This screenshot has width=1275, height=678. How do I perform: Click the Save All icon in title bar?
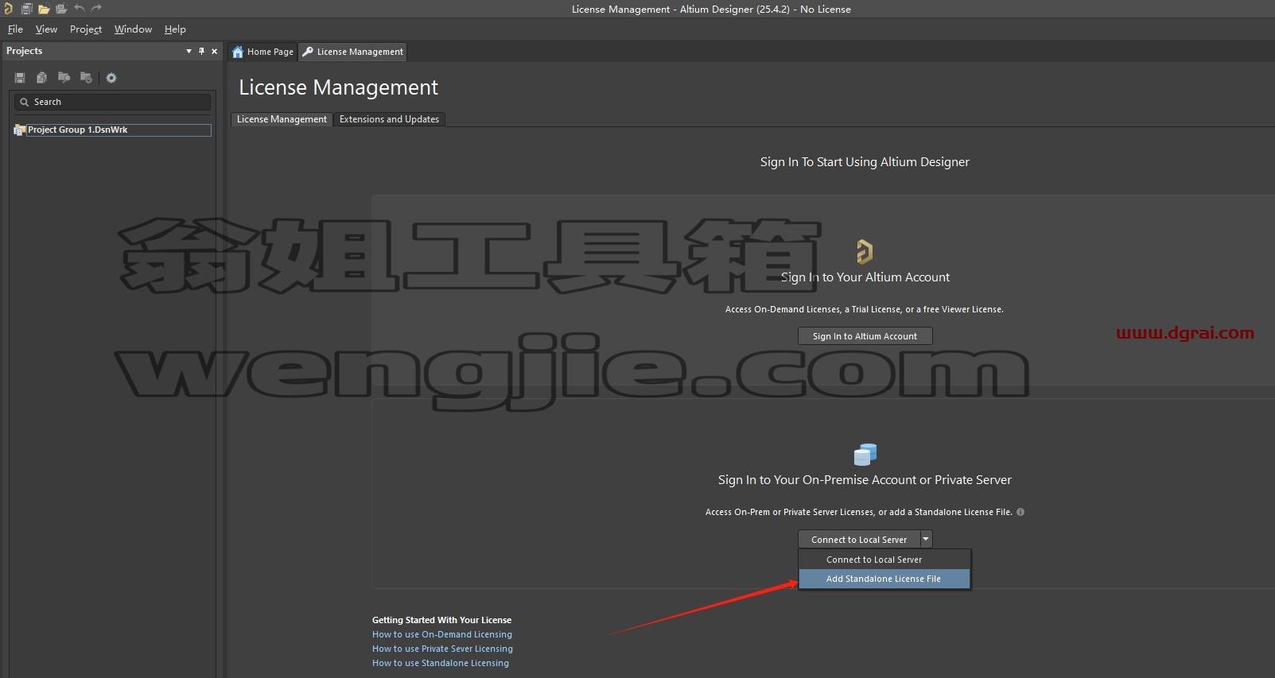[x=26, y=9]
